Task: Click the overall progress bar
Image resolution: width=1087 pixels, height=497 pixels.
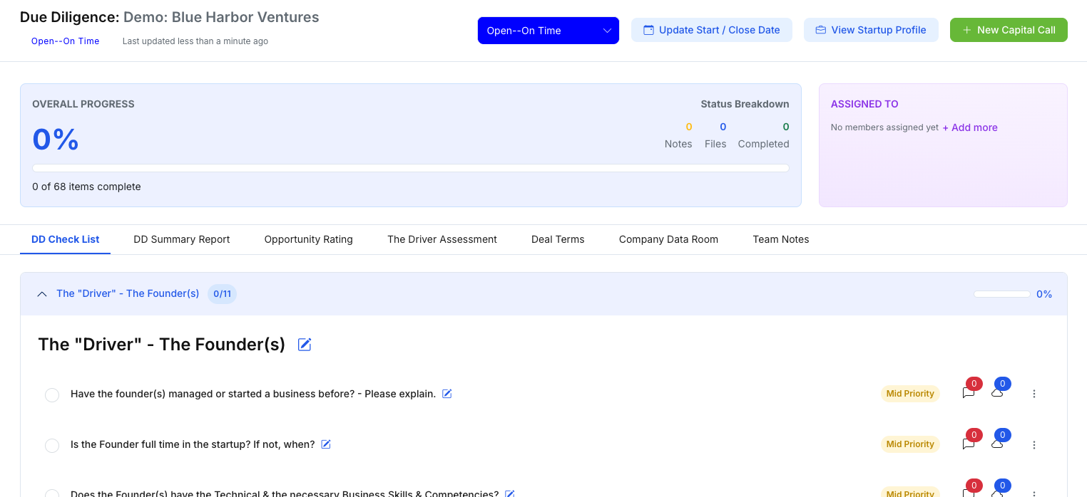Action: coord(410,168)
